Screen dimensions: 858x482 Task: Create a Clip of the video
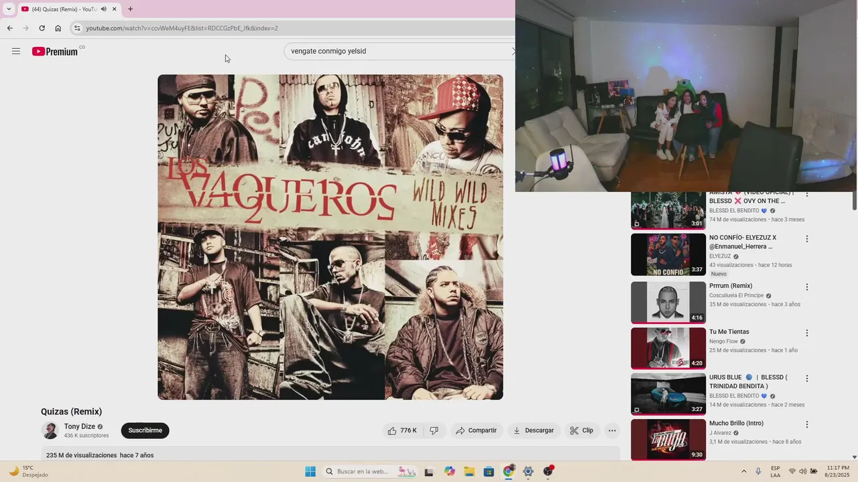coord(582,430)
